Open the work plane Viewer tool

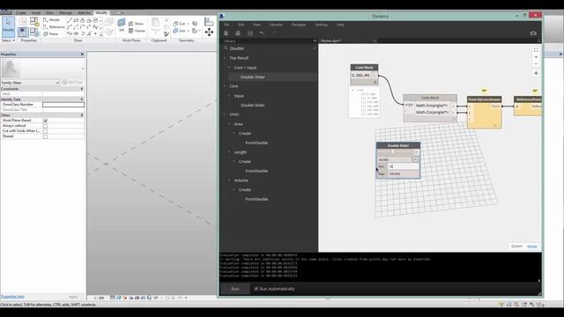tap(137, 31)
